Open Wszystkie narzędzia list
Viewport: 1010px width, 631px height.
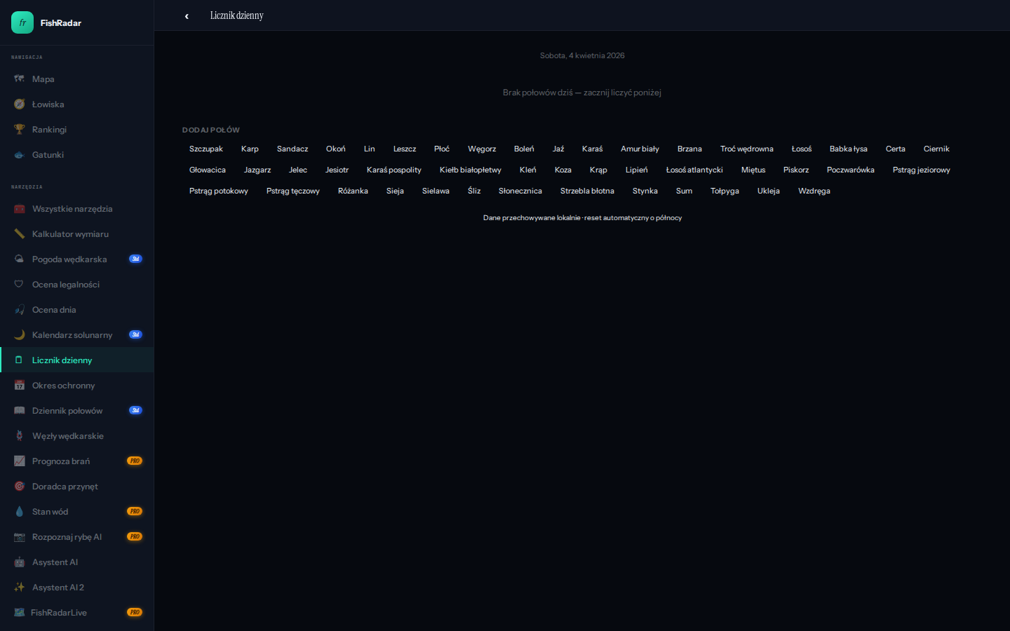point(72,209)
